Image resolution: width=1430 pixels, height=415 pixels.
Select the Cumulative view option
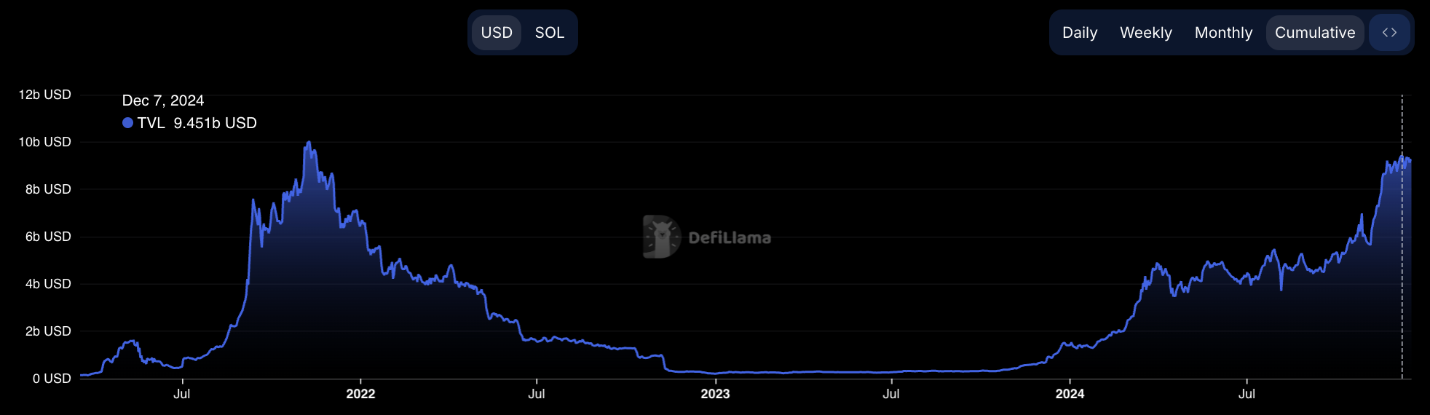pyautogui.click(x=1314, y=33)
